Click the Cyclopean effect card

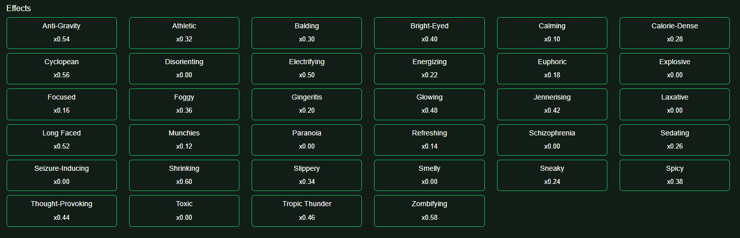pyautogui.click(x=61, y=68)
